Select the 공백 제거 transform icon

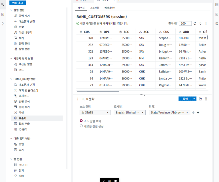click(x=16, y=16)
